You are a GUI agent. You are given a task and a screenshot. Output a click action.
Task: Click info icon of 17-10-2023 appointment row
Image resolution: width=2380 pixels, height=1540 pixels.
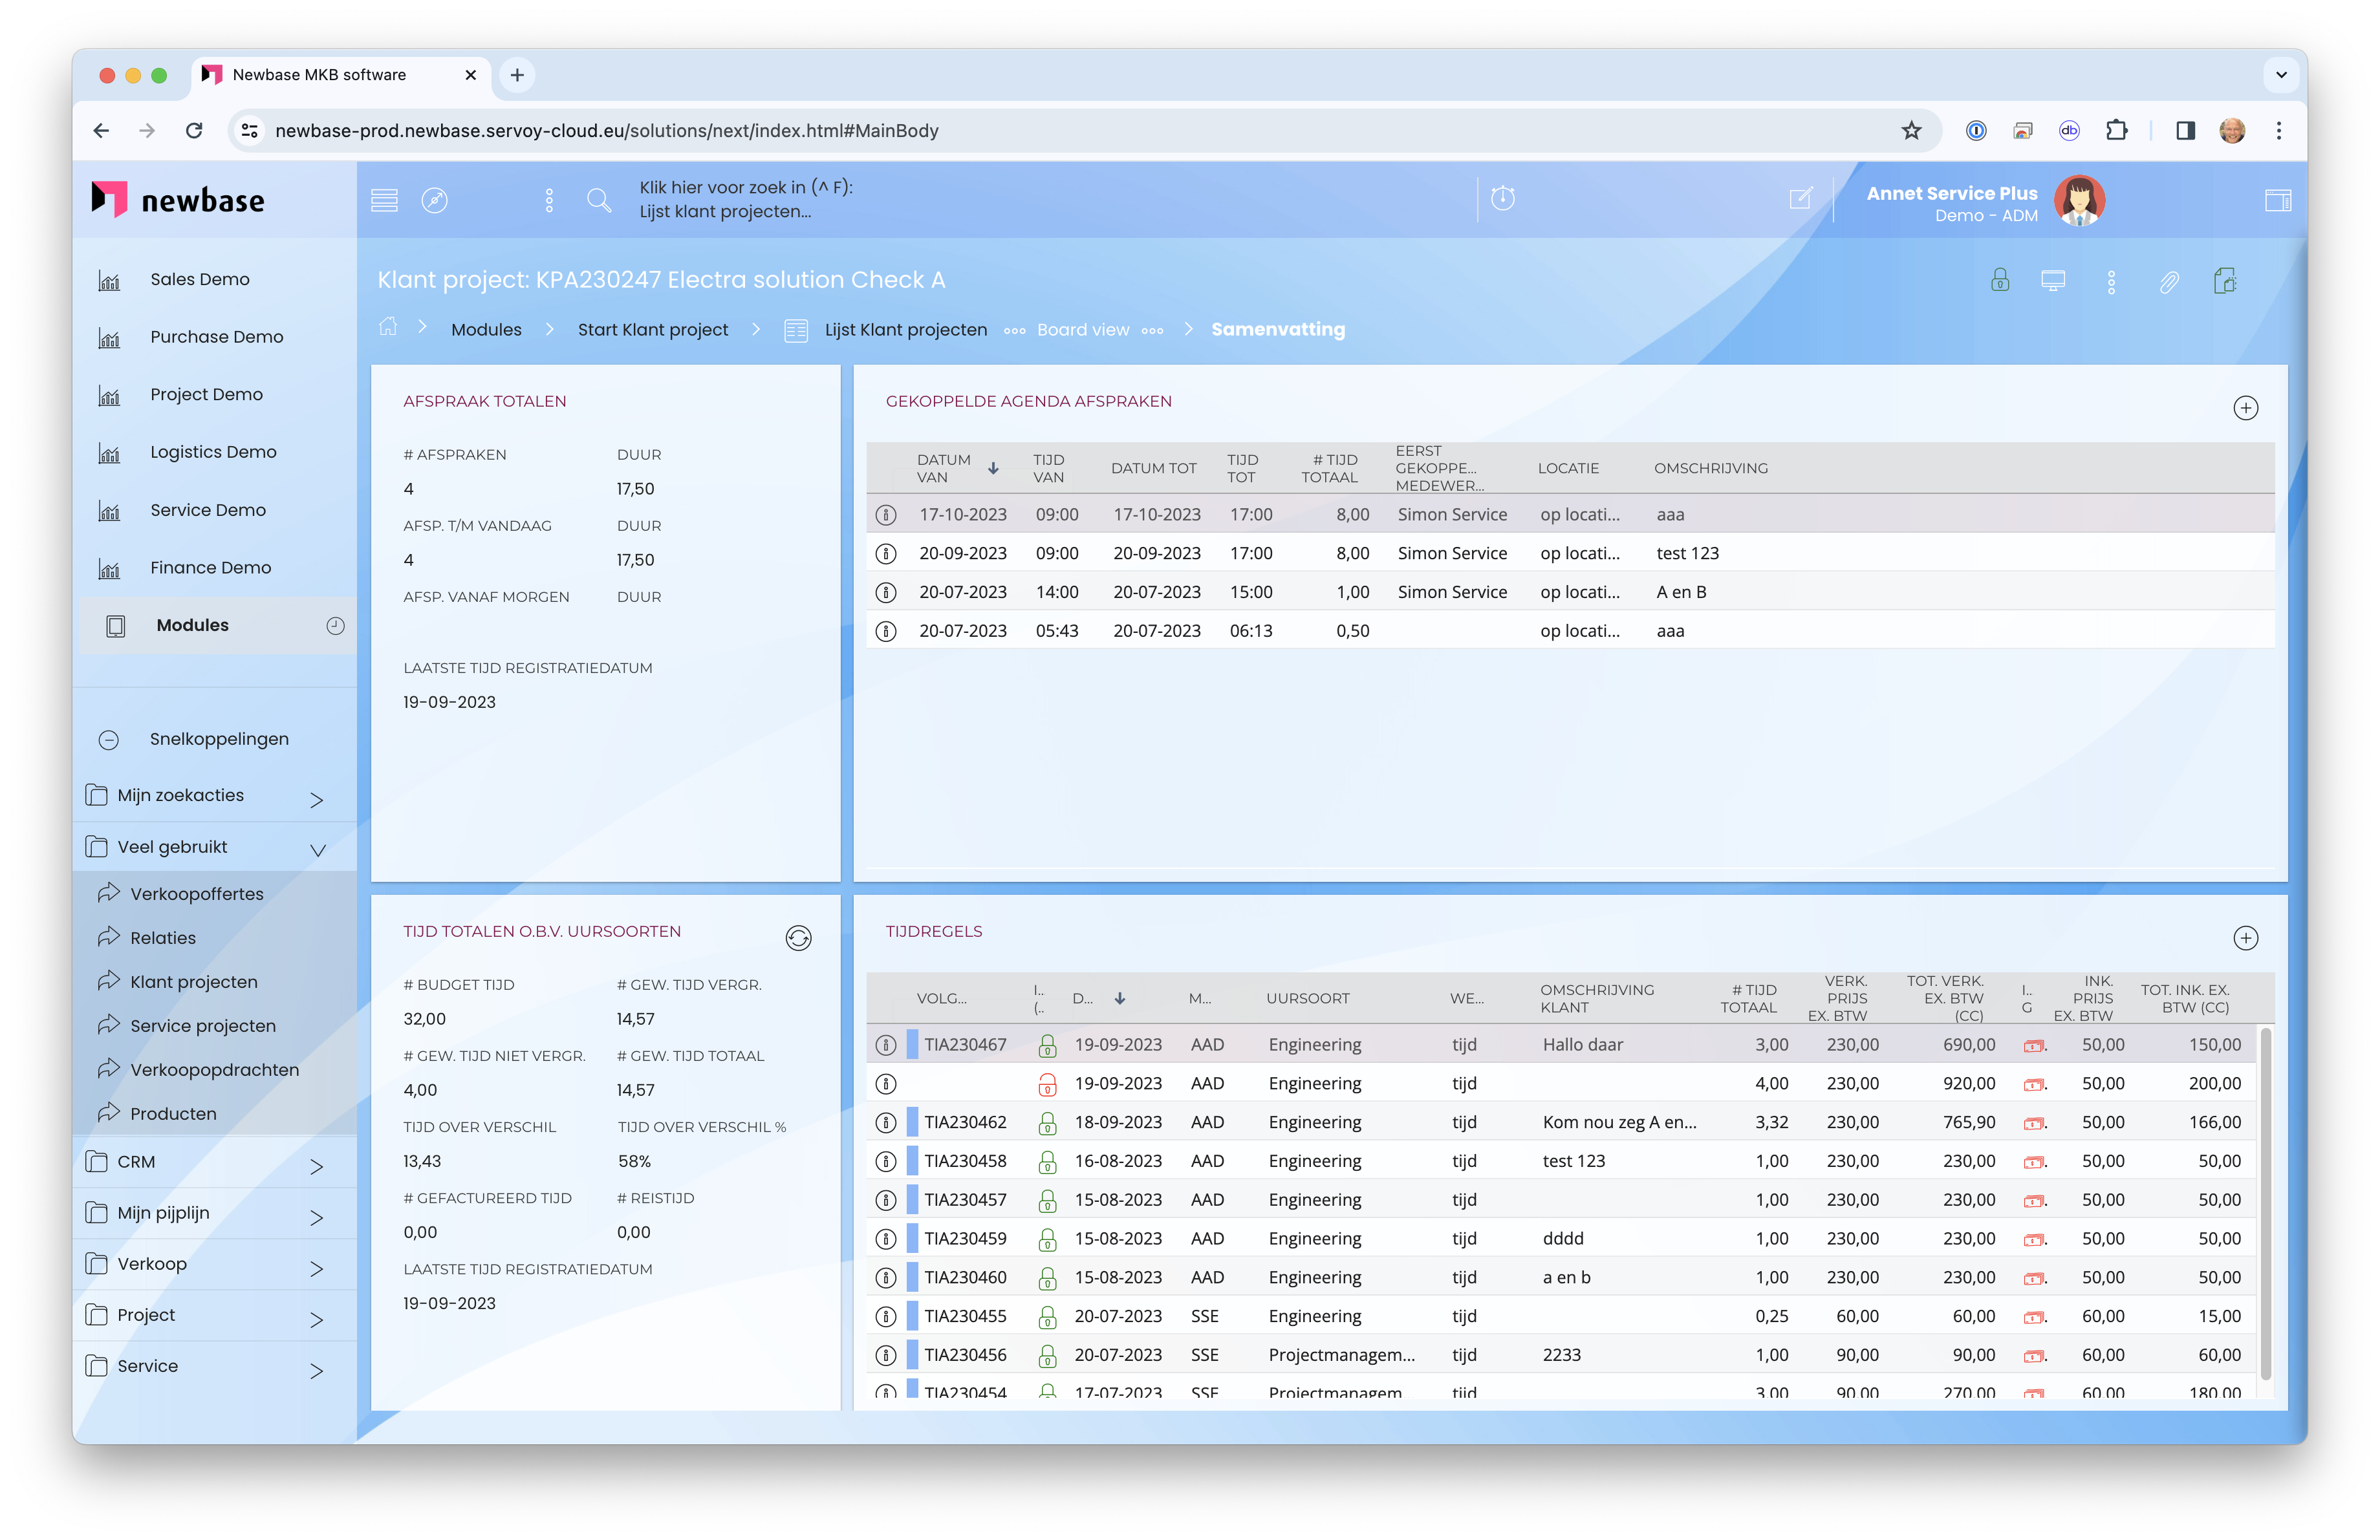coord(886,515)
